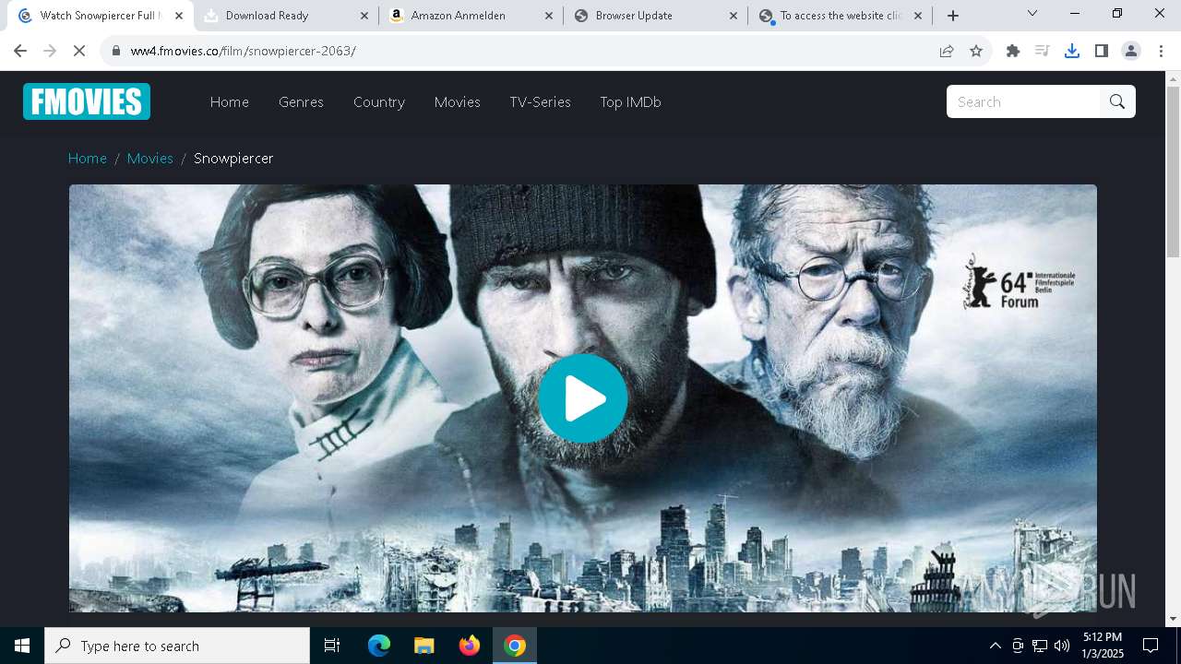Click the taskbar search box

tap(177, 646)
